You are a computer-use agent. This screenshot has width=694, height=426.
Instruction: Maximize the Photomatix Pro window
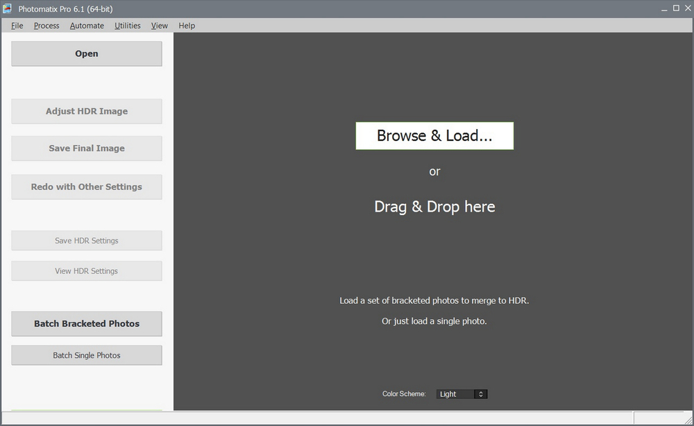click(x=676, y=8)
